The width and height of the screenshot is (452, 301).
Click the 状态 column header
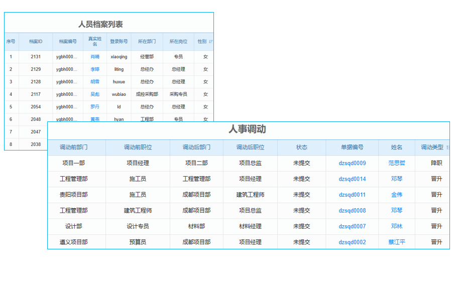pos(302,147)
